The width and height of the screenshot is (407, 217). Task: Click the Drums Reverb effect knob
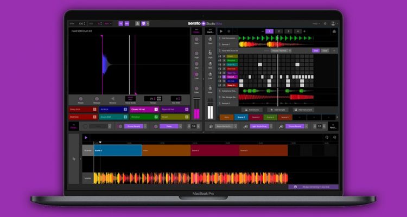coord(120,126)
